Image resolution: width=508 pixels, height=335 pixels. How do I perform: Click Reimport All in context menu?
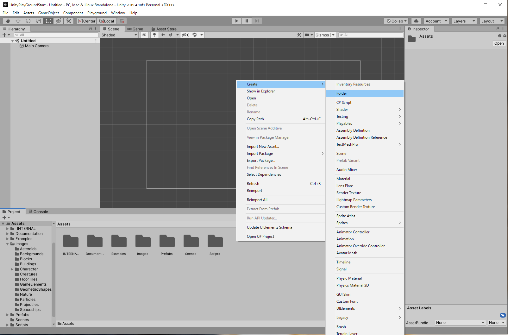[281, 200]
